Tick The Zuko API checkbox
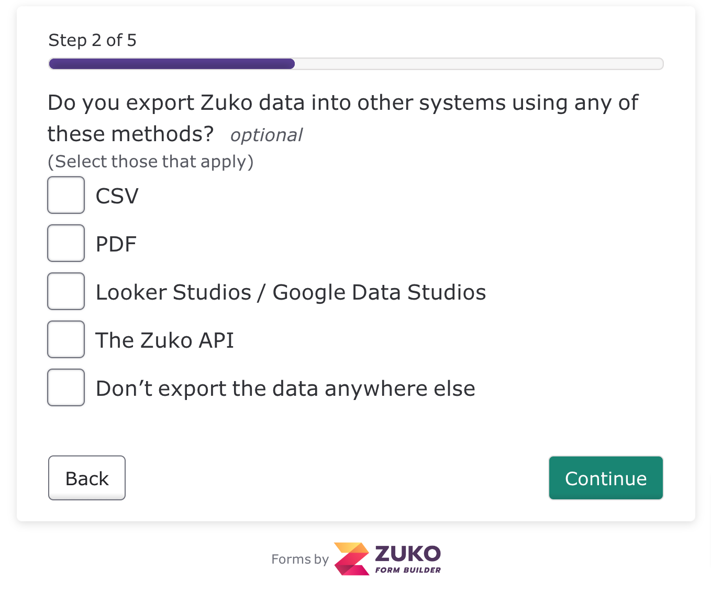 click(x=65, y=339)
